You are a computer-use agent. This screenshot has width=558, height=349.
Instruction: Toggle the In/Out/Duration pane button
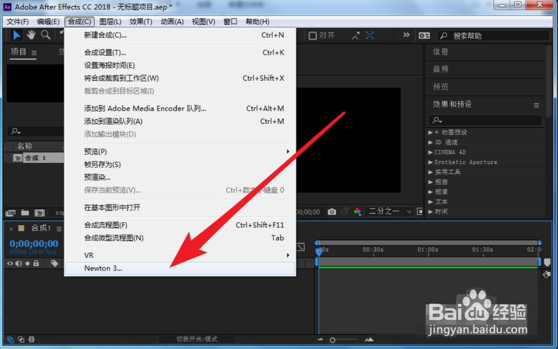tap(31, 339)
